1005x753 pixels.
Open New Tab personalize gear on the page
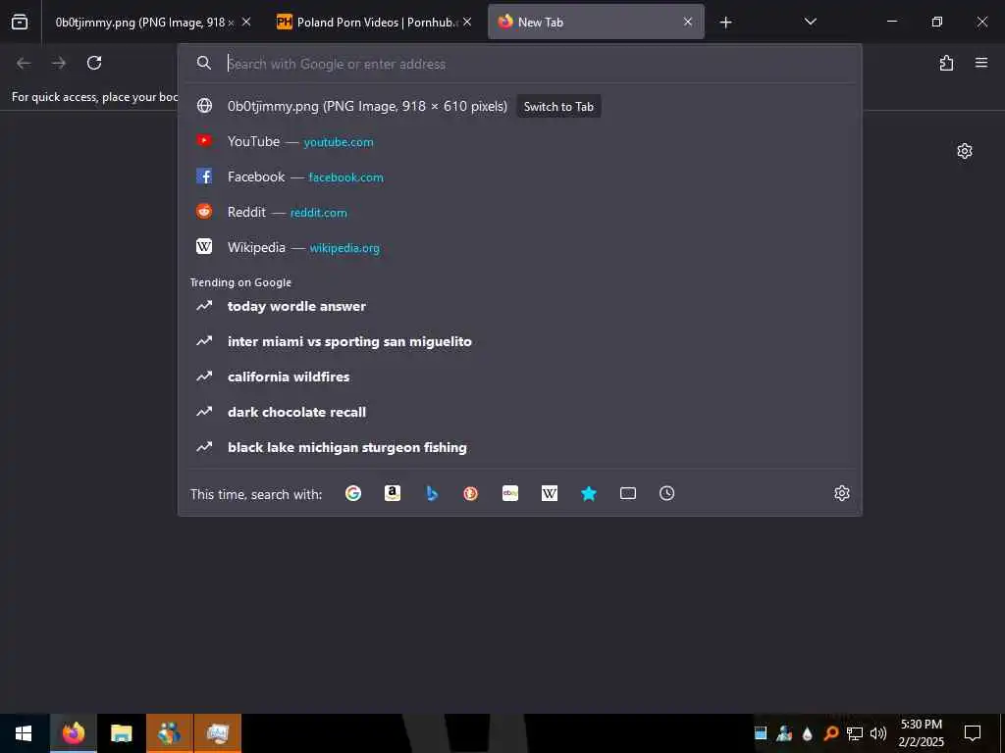click(965, 151)
